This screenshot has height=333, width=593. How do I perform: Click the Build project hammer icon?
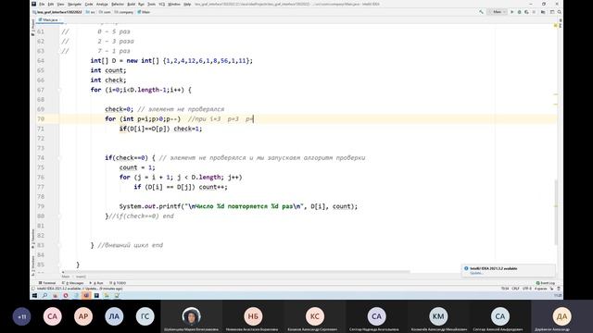coord(481,12)
